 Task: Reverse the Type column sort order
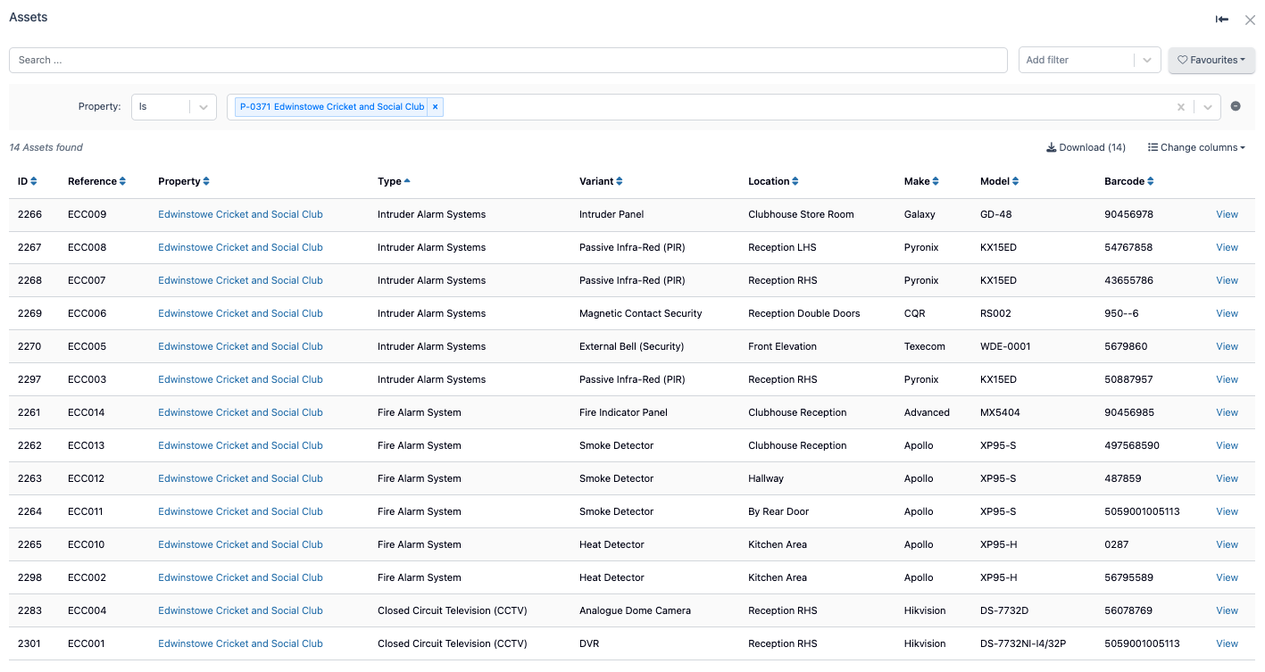click(394, 181)
